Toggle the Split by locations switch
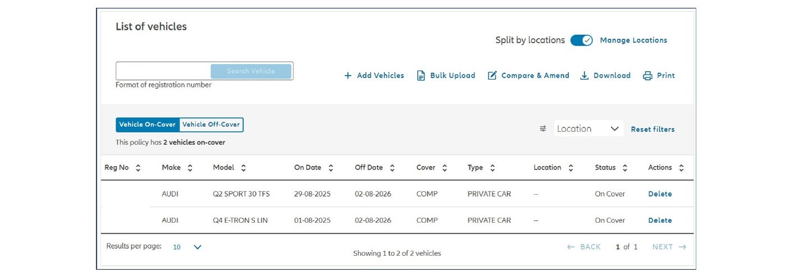The height and width of the screenshot is (276, 793). (581, 40)
